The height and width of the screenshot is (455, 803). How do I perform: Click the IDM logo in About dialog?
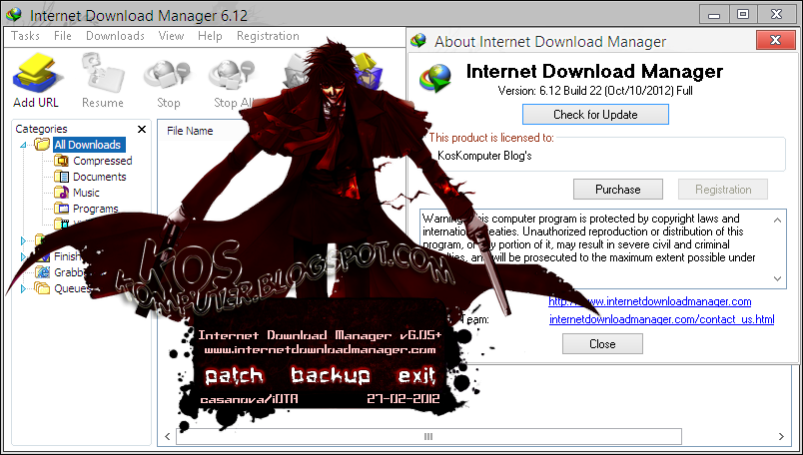[x=435, y=78]
